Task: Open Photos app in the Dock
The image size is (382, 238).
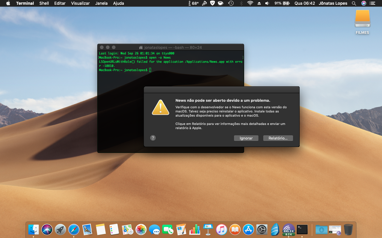Action: click(x=141, y=229)
